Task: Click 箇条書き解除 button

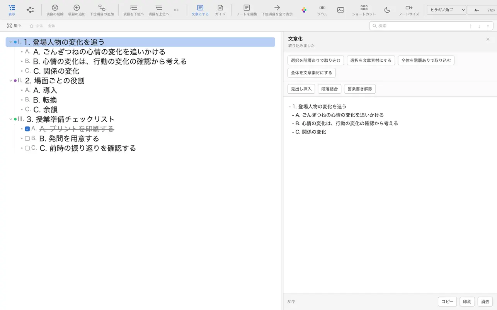Action: [360, 89]
